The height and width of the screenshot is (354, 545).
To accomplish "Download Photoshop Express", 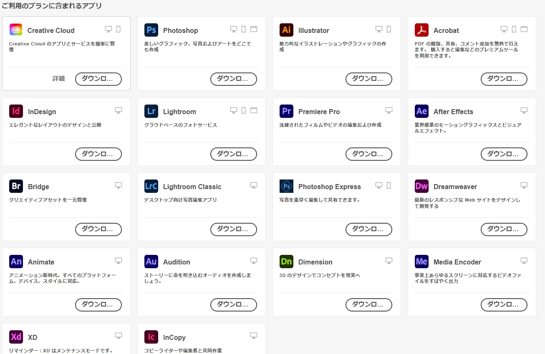I will pyautogui.click(x=369, y=229).
